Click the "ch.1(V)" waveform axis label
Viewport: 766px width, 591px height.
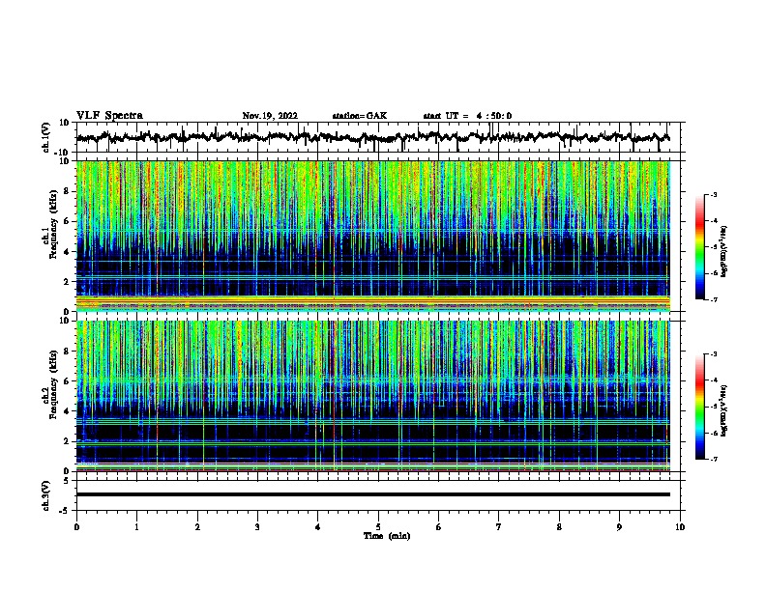(x=46, y=137)
